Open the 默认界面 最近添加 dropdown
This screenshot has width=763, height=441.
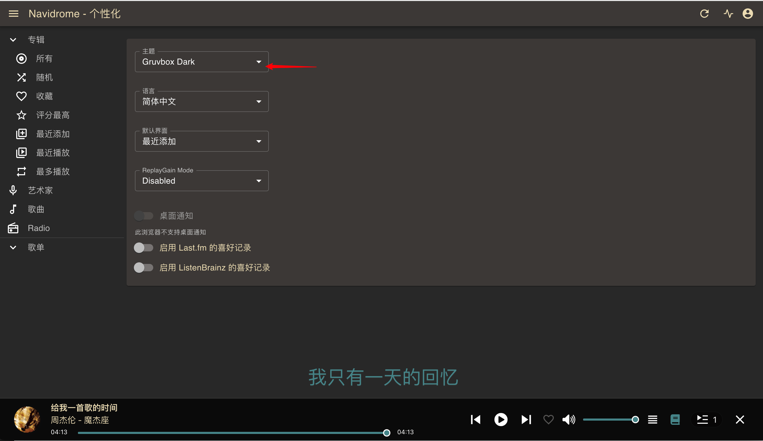[202, 141]
